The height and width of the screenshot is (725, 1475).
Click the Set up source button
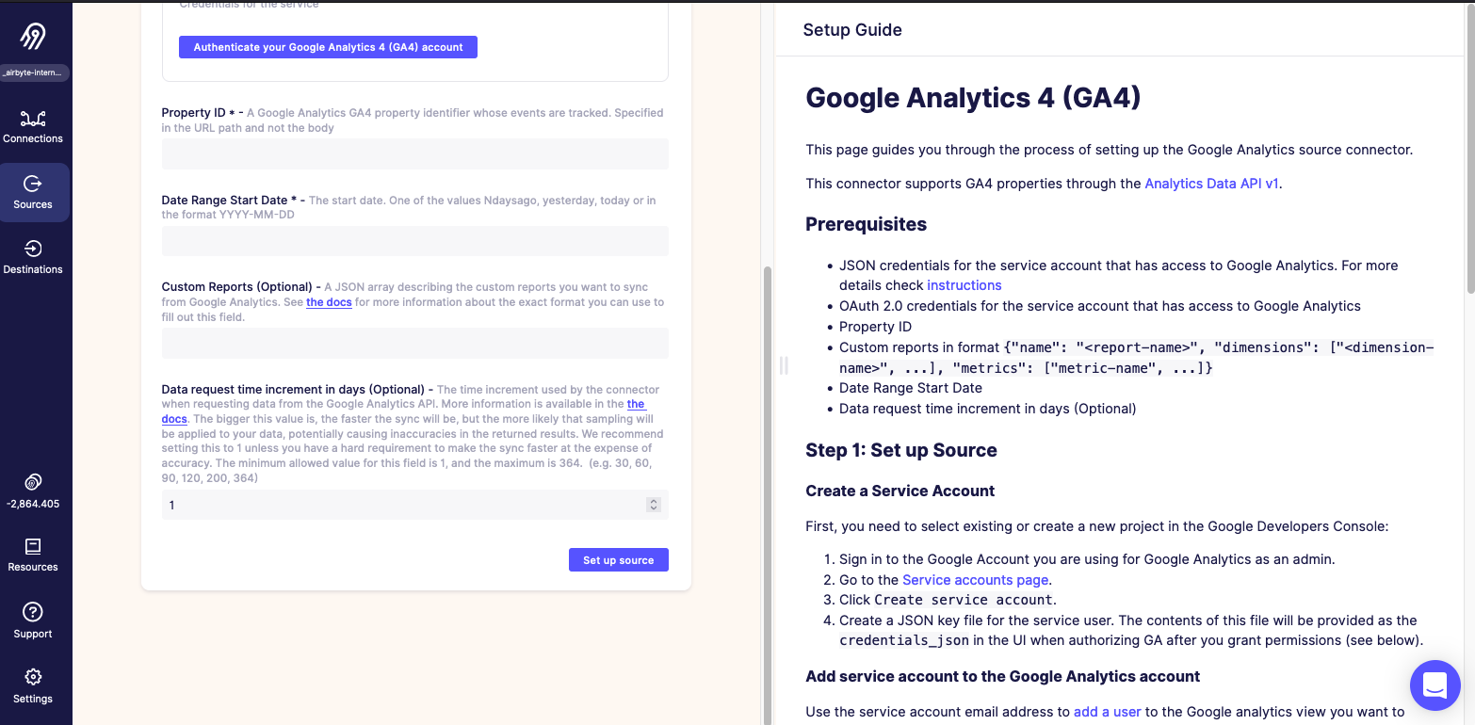pyautogui.click(x=618, y=559)
